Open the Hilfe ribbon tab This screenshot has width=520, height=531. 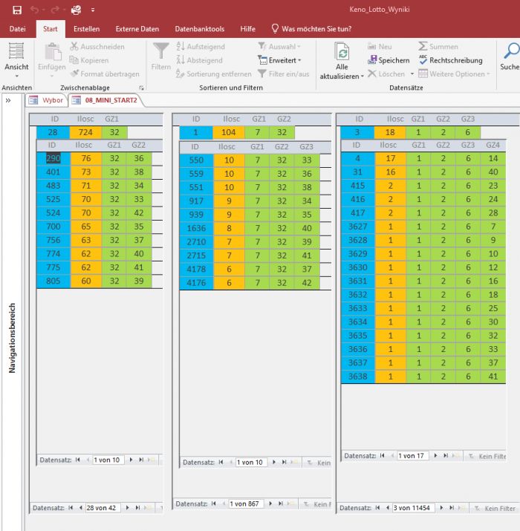point(247,29)
